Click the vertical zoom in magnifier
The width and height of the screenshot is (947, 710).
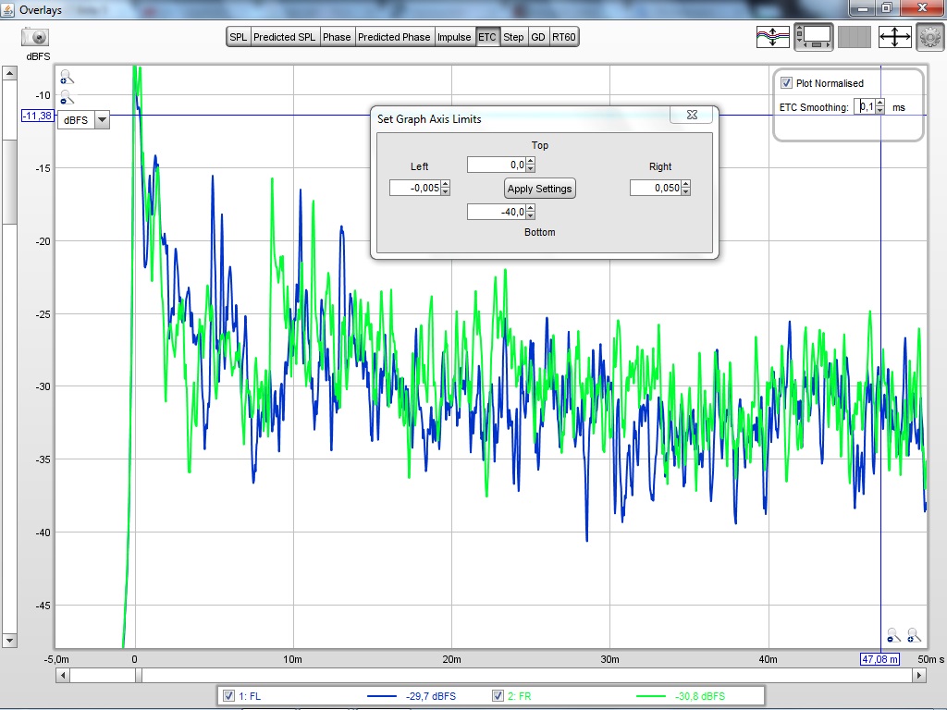pyautogui.click(x=67, y=78)
